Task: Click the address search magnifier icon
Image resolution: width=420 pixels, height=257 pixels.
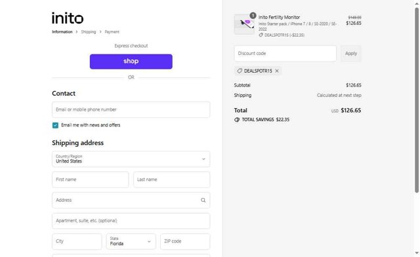Action: click(203, 200)
